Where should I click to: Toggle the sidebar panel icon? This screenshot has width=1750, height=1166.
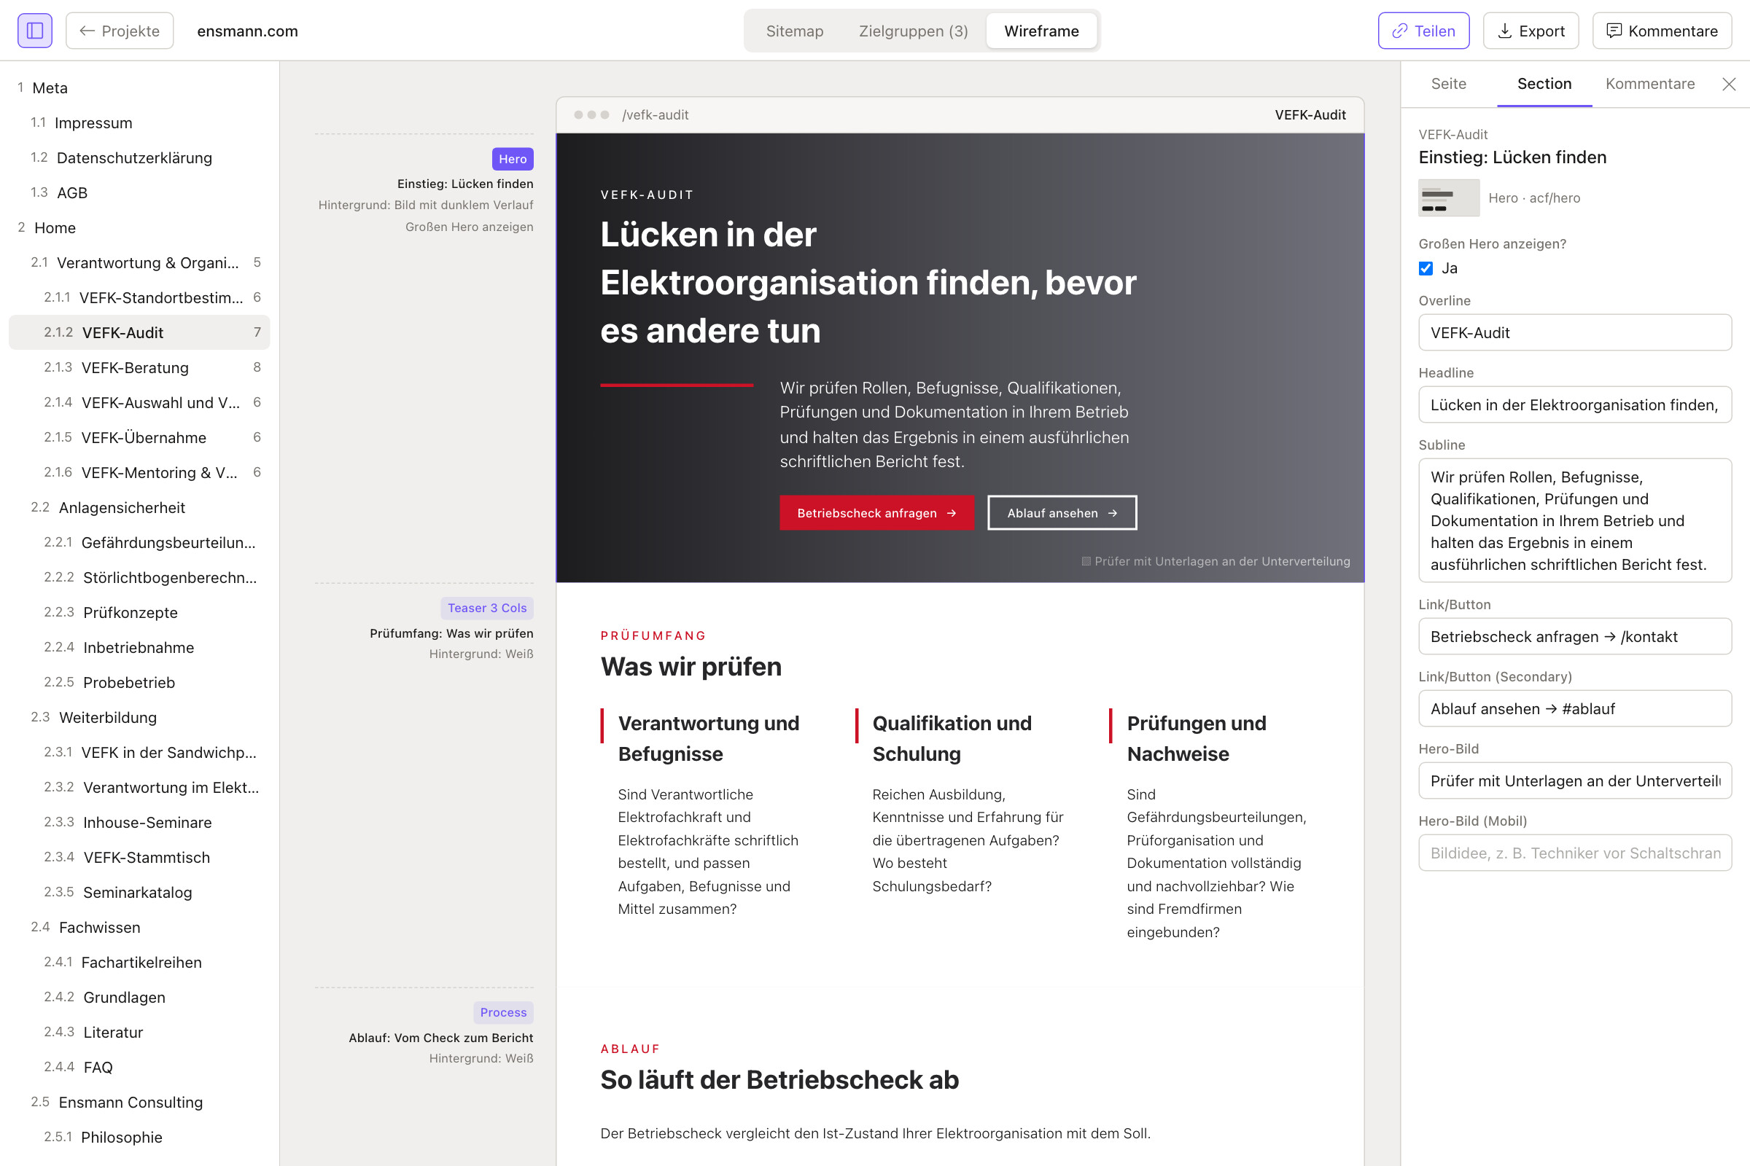coord(35,31)
